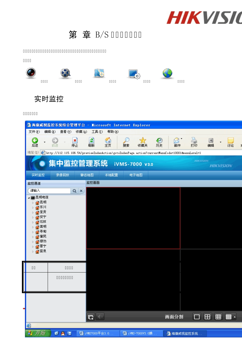Expand the 安宁 tree node
Viewport: 242px width, 342px height.
[33, 218]
